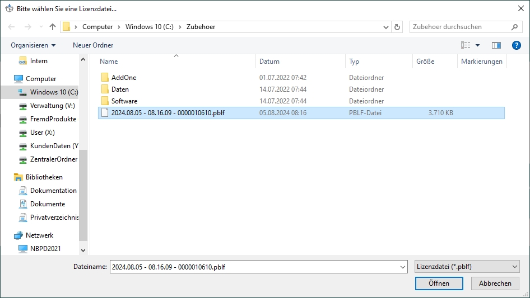Confirm with the Öffnen button
530x298 pixels.
[x=439, y=283]
